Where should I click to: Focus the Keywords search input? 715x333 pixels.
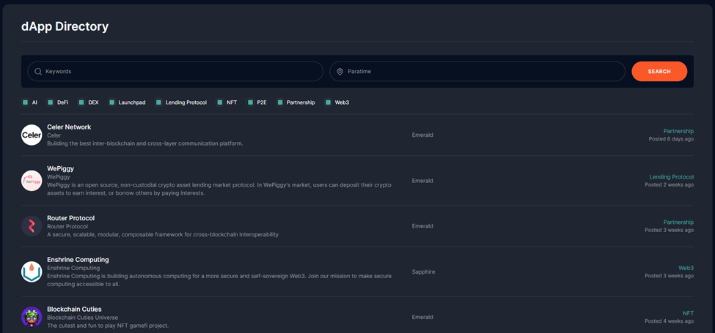[x=175, y=72]
